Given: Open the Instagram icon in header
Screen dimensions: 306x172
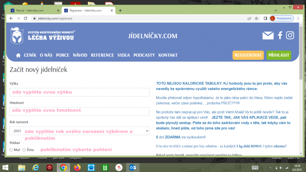Looking at the screenshot, I should 290,36.
